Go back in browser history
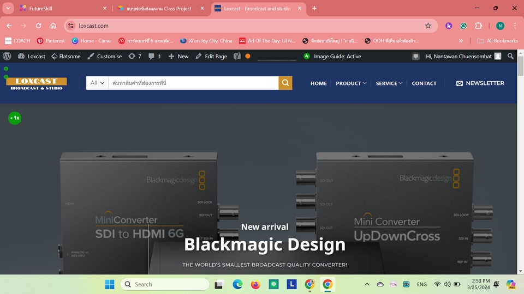524x294 pixels. [9, 26]
